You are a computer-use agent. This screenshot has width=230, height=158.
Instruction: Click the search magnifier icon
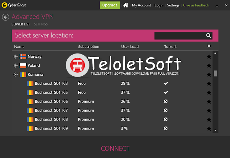click(x=208, y=36)
